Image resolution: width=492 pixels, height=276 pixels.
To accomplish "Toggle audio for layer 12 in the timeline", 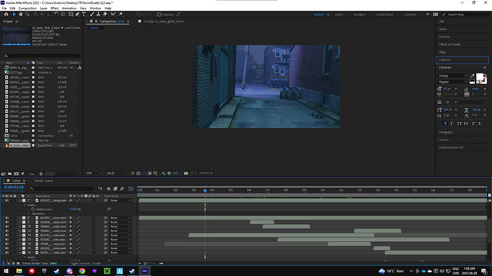I will click(x=7, y=235).
